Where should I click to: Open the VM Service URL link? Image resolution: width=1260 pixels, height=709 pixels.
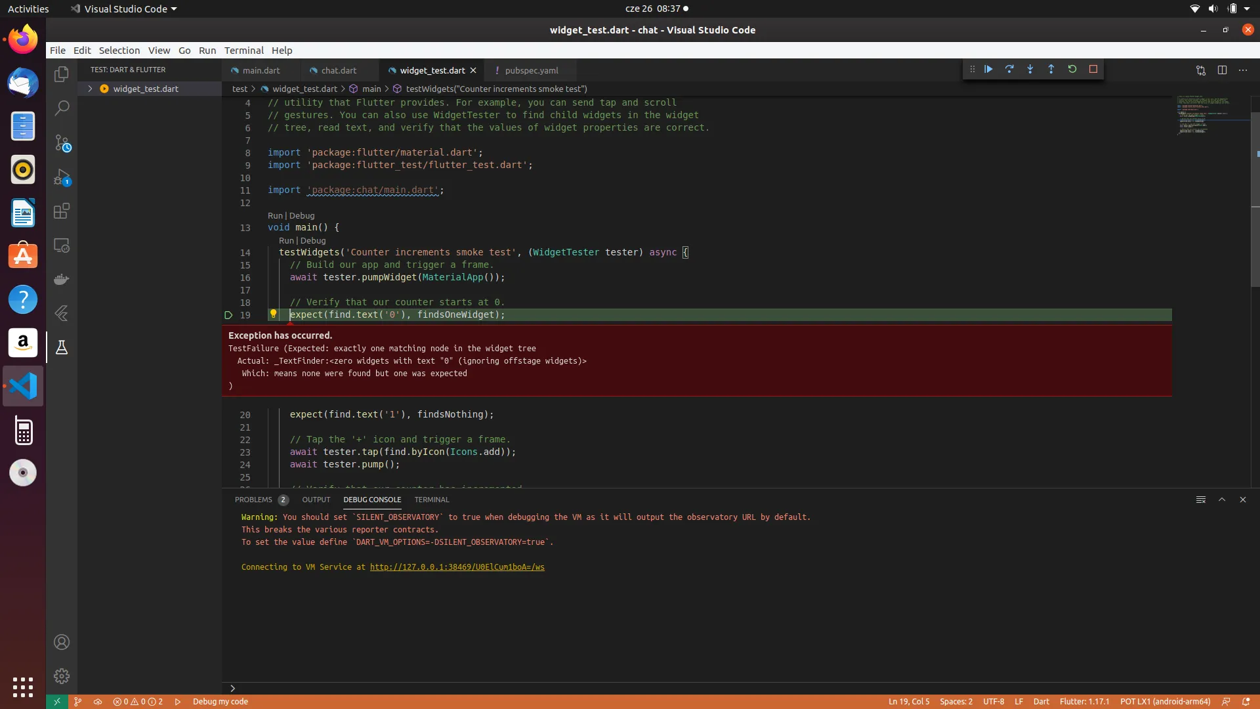[x=457, y=567]
